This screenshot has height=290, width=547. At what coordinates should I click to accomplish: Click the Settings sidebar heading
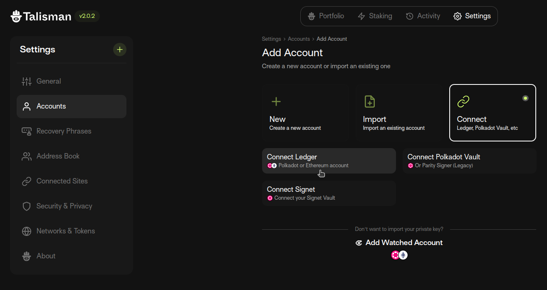point(37,50)
